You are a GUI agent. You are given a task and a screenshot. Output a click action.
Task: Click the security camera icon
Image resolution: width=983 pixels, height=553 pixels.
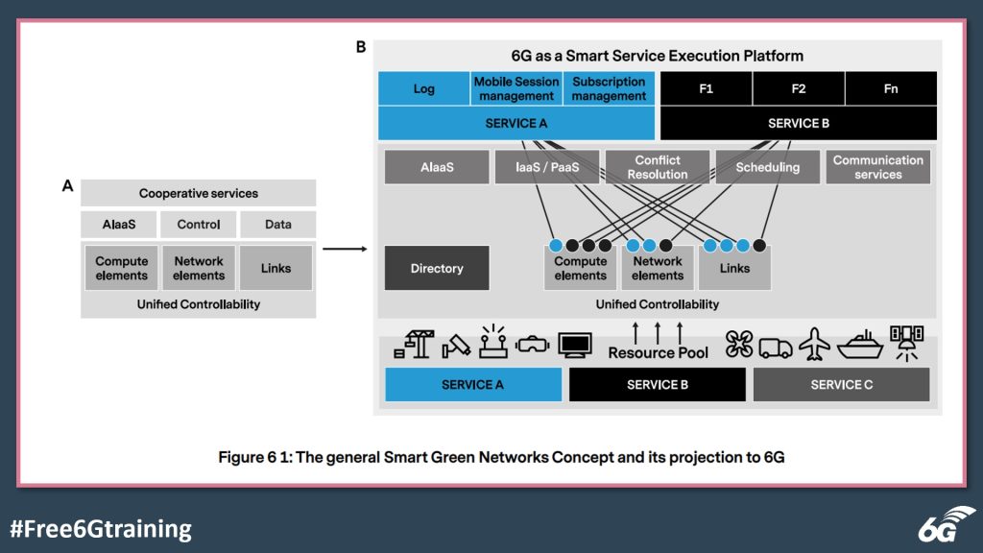tap(456, 346)
